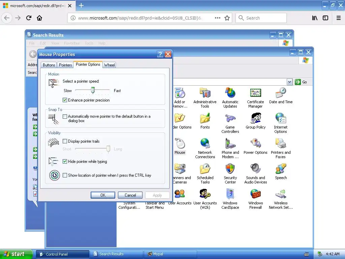The width and height of the screenshot is (345, 259).
Task: Open the Internet Options icon
Action: (281, 123)
